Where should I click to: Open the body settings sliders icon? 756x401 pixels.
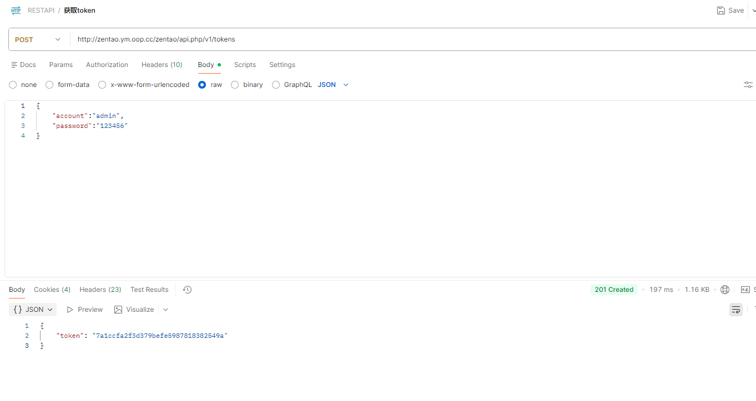tap(748, 85)
